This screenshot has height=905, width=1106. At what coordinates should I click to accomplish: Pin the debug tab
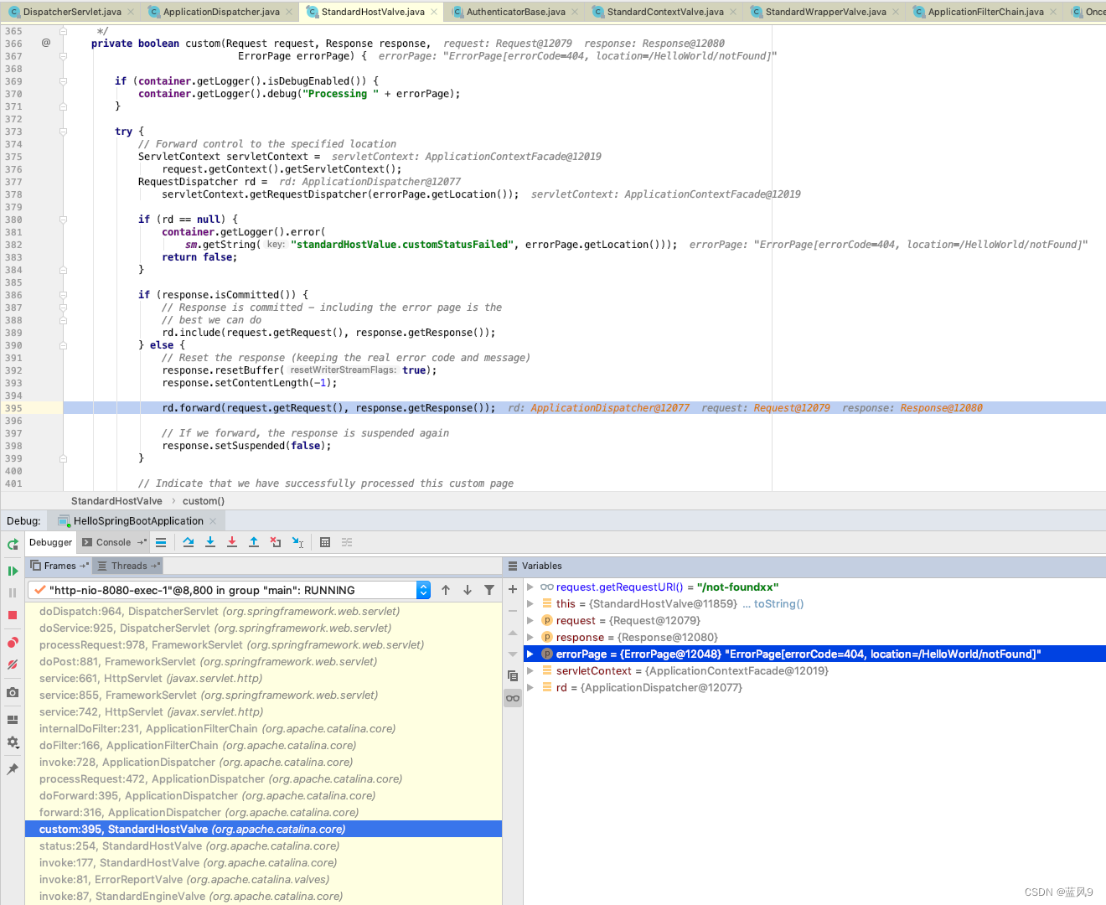coord(13,769)
